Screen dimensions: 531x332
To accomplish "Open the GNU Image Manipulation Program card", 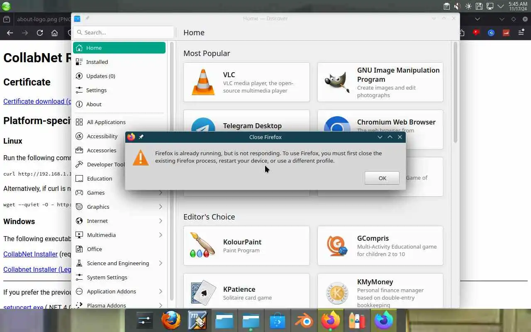I will pos(380,82).
